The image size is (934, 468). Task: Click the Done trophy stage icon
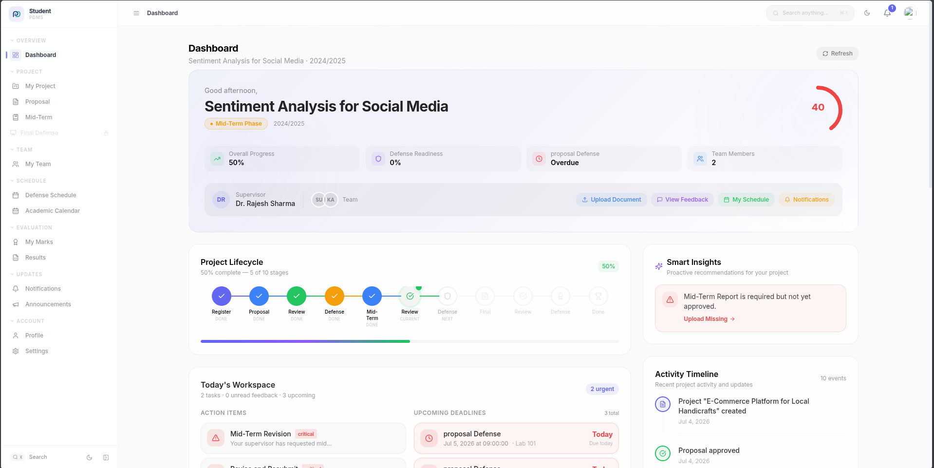click(x=598, y=296)
